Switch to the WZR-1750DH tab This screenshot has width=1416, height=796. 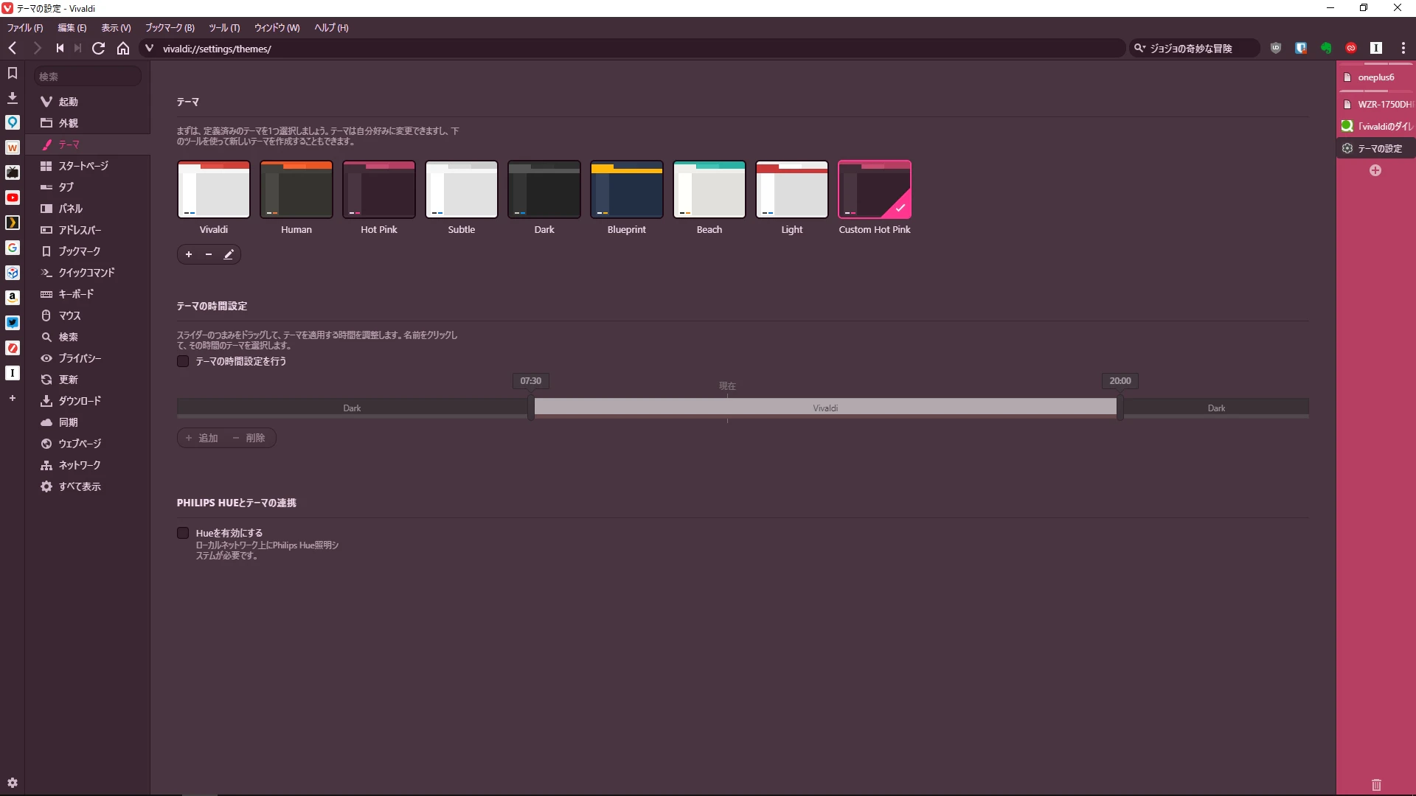[x=1376, y=104]
